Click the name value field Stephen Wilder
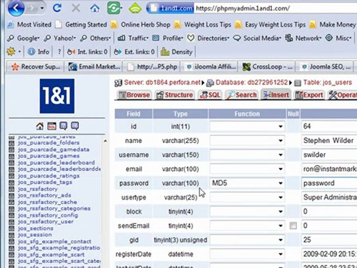 329,141
